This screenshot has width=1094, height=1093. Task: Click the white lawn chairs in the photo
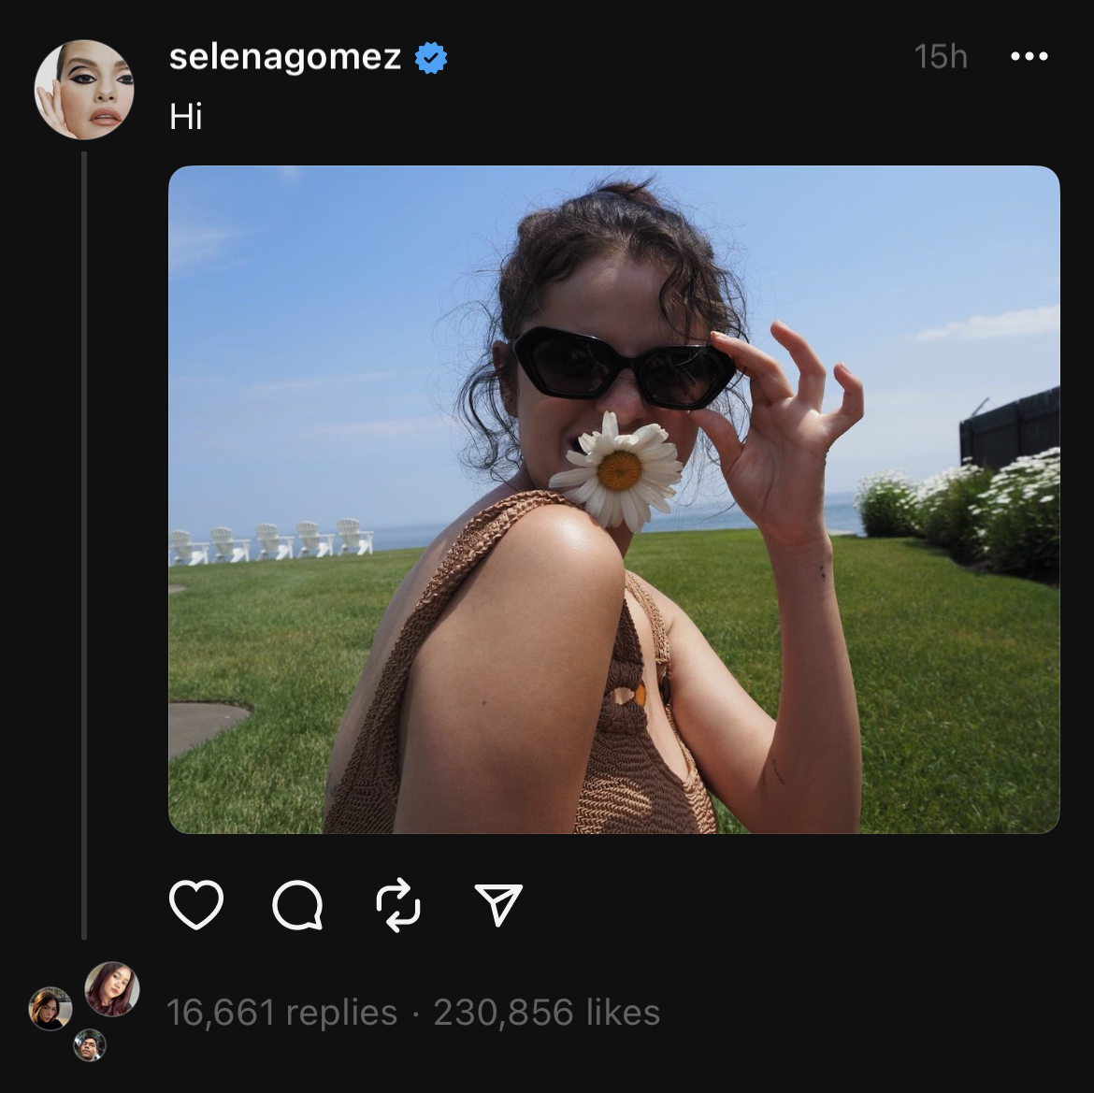coord(271,542)
